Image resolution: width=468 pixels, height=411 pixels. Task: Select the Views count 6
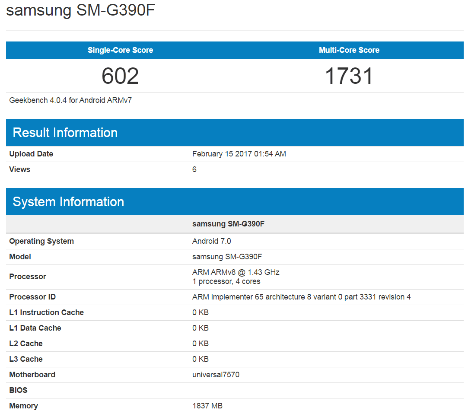194,169
